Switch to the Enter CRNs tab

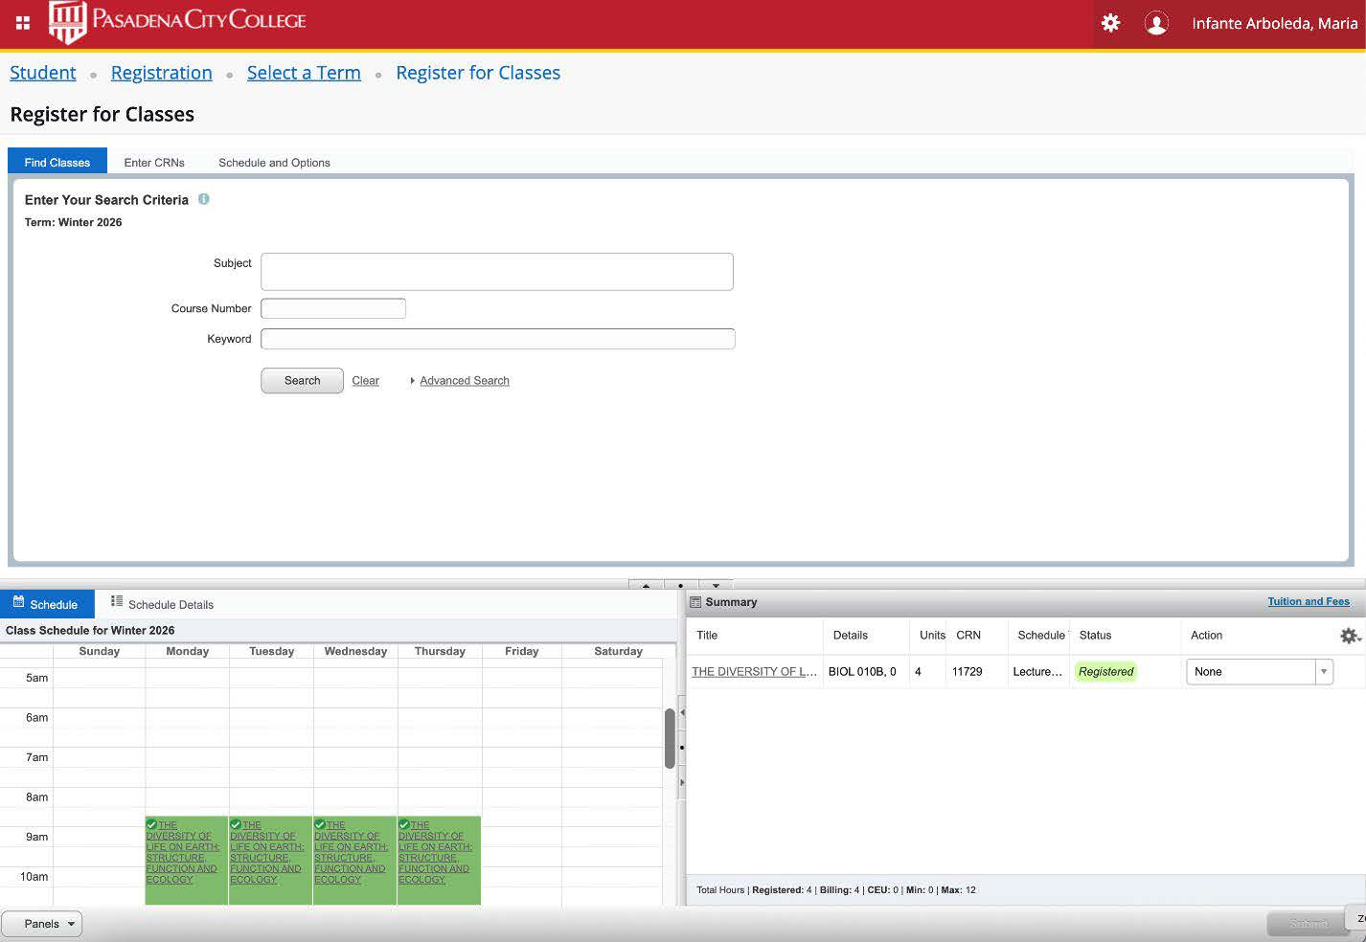(154, 163)
